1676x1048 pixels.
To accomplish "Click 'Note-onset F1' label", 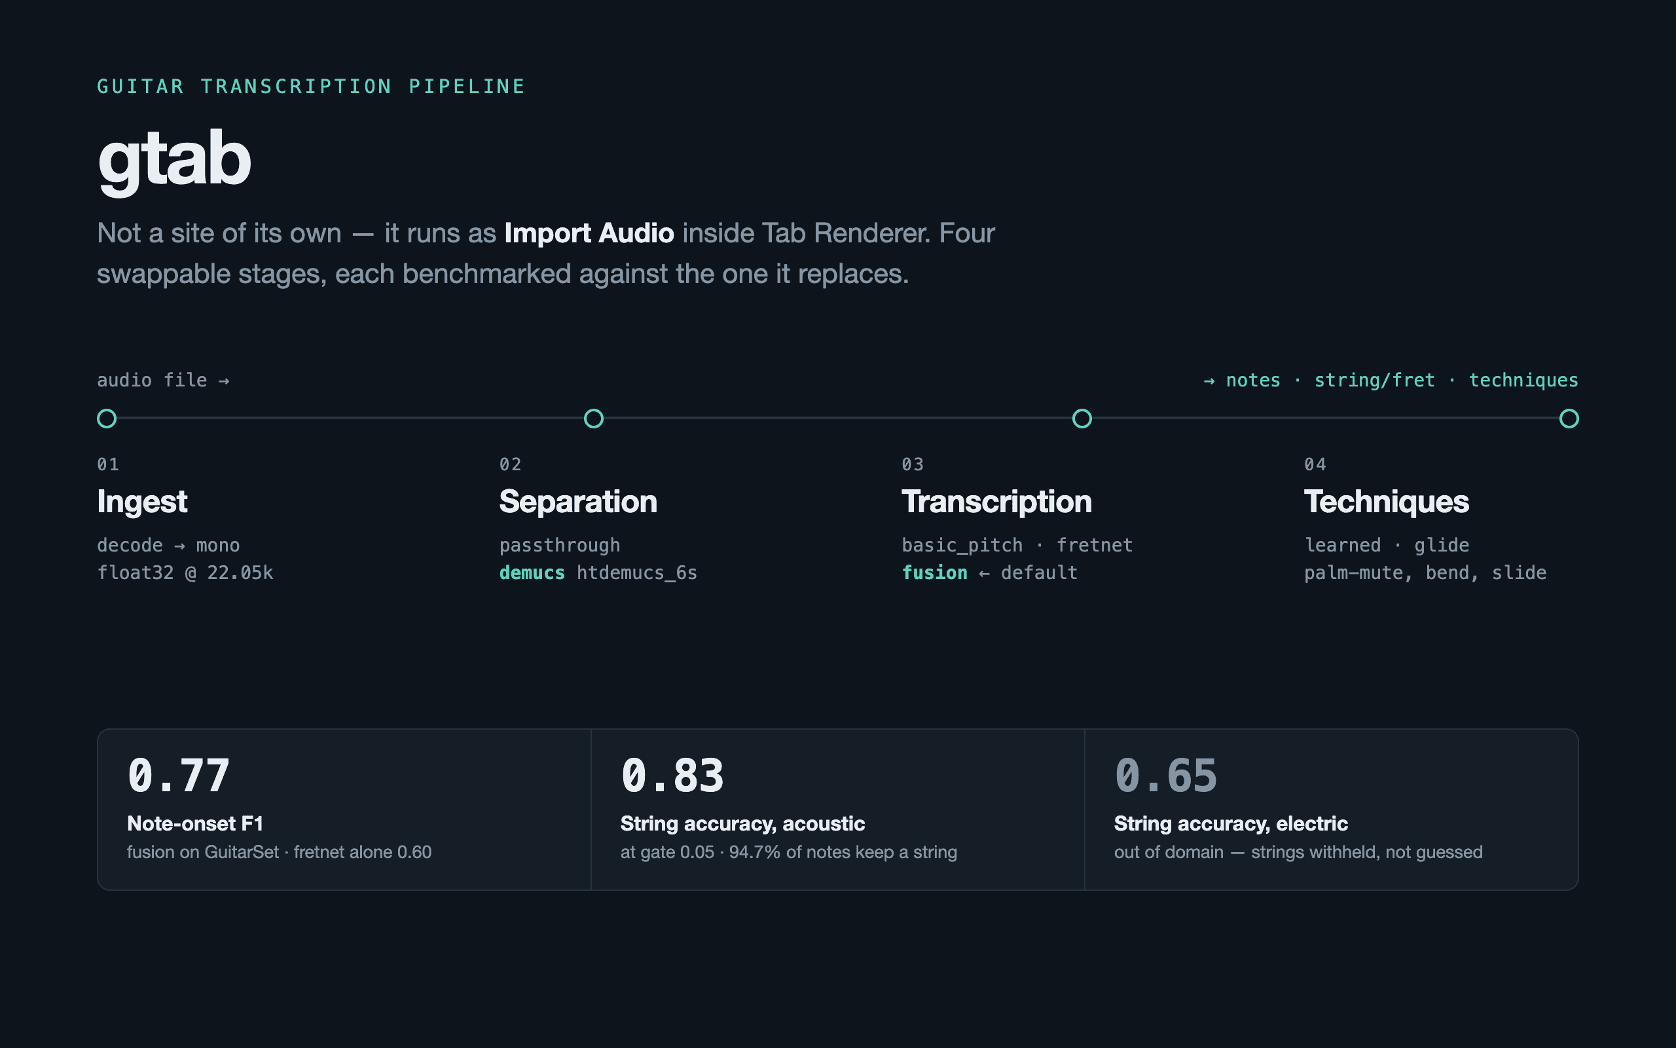I will 195,823.
